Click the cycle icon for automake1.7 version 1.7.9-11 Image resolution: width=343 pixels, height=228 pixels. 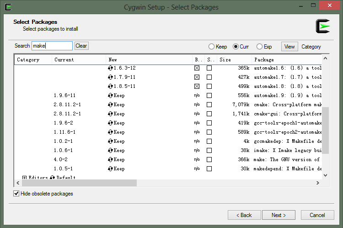110,77
